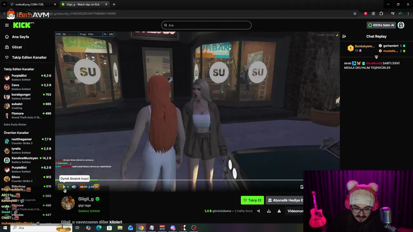Open ElonMusikk's chat username
The image size is (413, 232).
(x=374, y=63)
